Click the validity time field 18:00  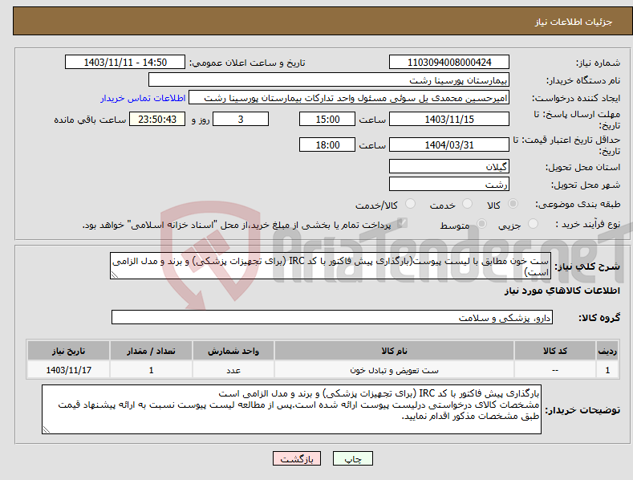(x=327, y=144)
